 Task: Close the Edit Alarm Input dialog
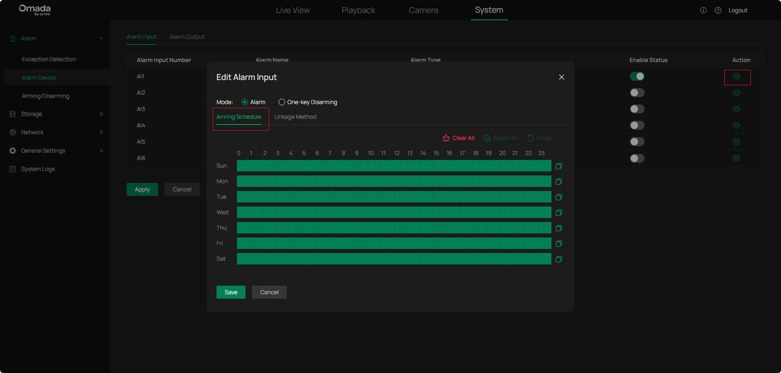pos(561,77)
